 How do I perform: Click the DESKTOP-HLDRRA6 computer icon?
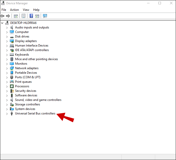[x=7, y=23]
